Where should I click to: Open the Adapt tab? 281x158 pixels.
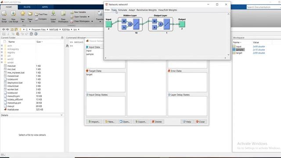tap(132, 10)
